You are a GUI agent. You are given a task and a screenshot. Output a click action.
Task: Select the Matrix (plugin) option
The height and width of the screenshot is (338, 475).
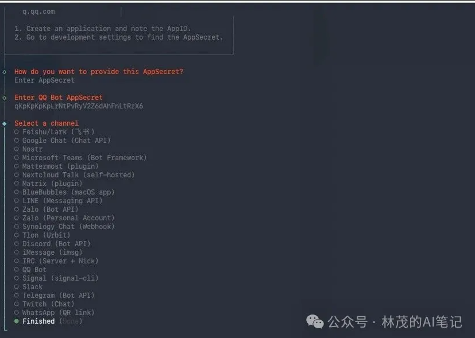click(52, 184)
